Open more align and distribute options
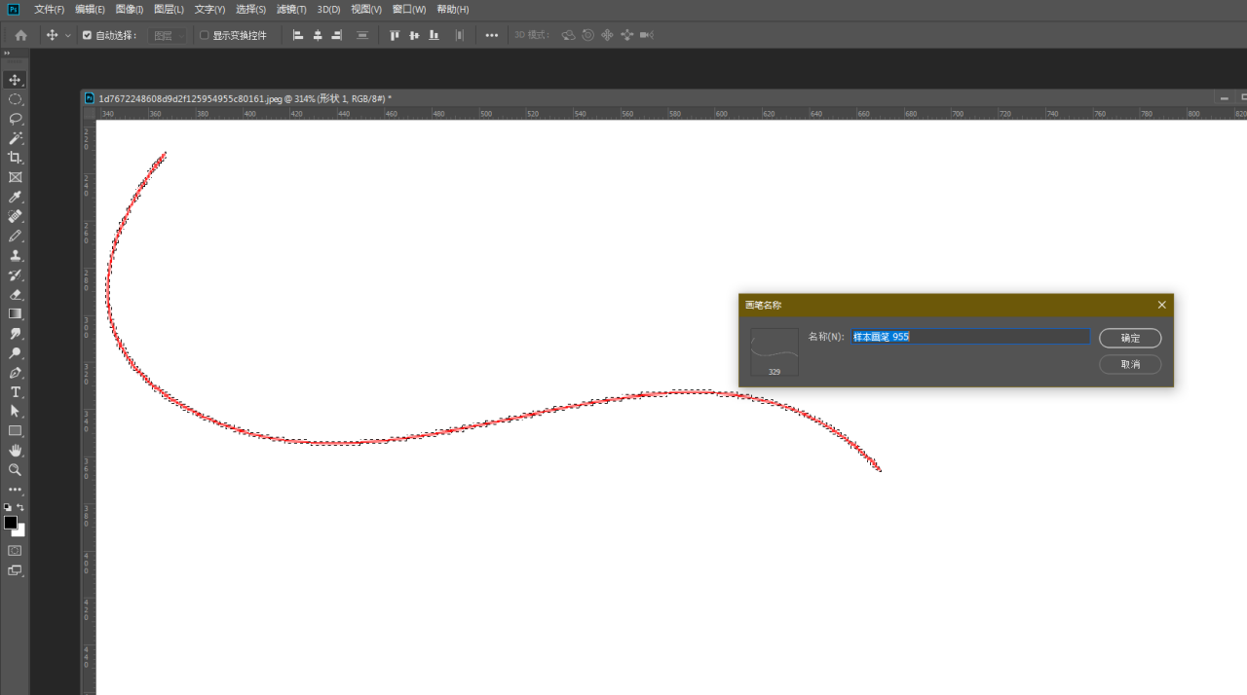The width and height of the screenshot is (1247, 695). pyautogui.click(x=492, y=35)
